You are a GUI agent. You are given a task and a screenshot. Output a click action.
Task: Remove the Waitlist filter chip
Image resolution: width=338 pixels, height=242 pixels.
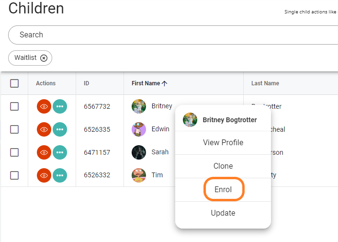(44, 58)
